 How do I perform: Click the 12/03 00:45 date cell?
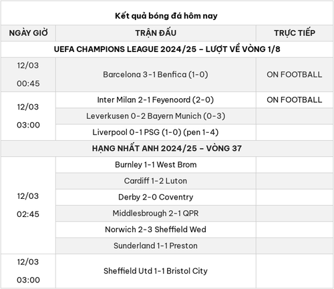tap(28, 75)
